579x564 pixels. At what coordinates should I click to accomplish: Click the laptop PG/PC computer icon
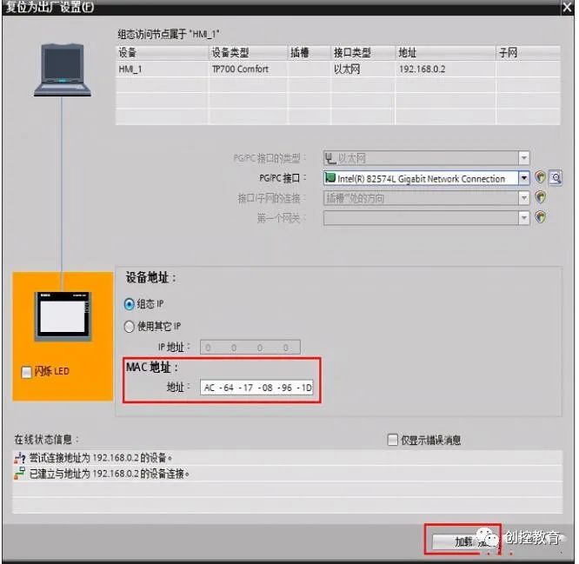point(63,70)
